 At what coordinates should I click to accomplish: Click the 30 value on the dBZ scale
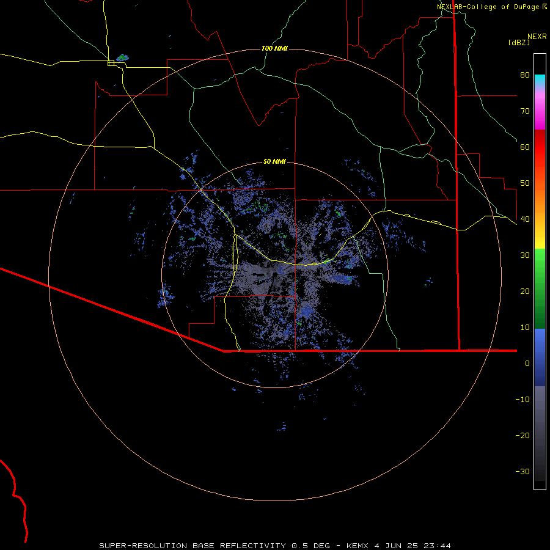click(x=525, y=255)
